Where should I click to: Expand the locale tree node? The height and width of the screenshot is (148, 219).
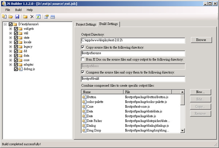pos(11,42)
